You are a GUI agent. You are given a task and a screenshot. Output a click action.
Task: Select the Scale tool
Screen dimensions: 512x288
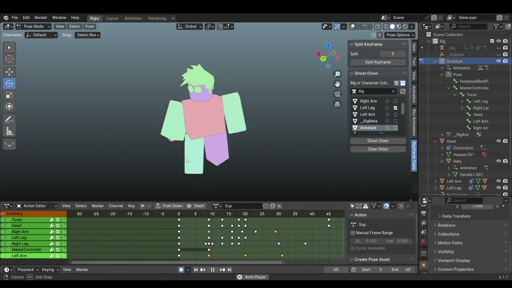click(9, 95)
